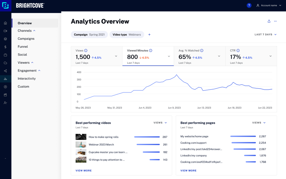Open the play circle players icon
286x179 pixels.
pyautogui.click(x=5, y=87)
